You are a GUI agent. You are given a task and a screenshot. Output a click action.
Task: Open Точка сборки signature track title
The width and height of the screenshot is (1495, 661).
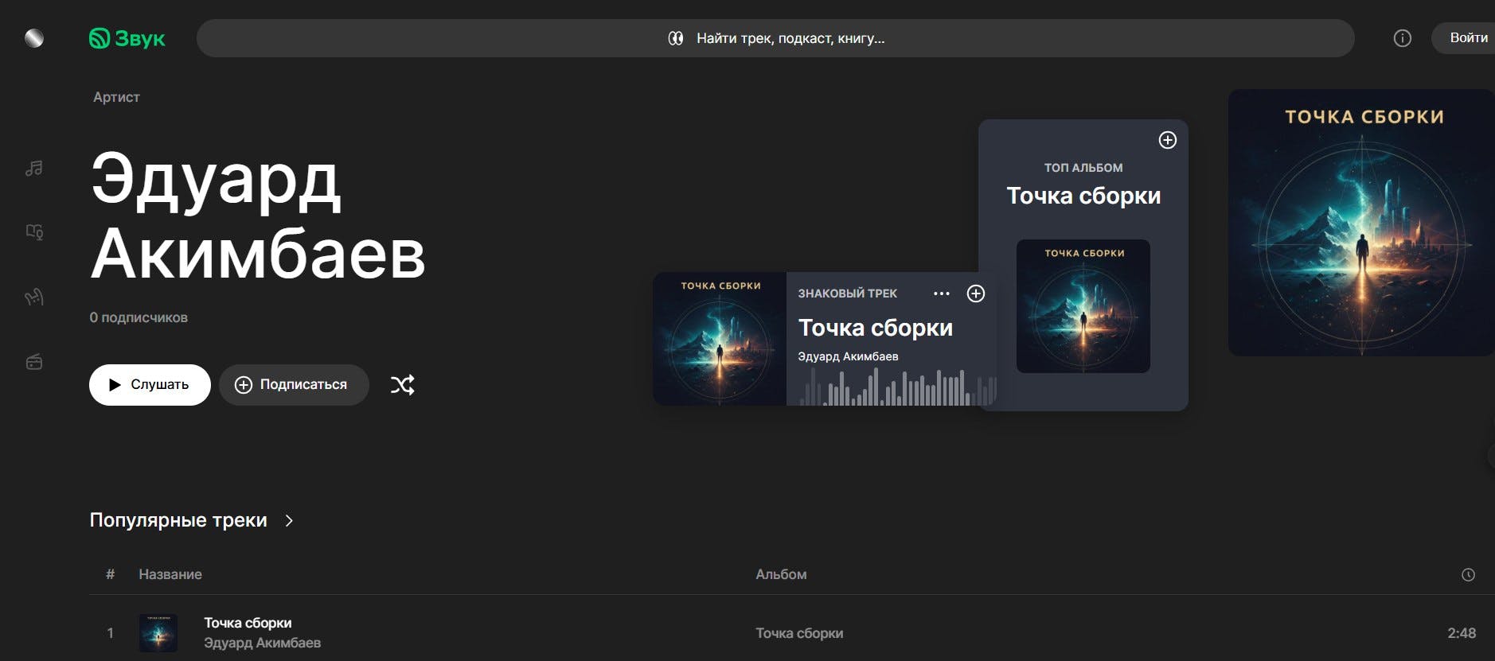coord(876,328)
